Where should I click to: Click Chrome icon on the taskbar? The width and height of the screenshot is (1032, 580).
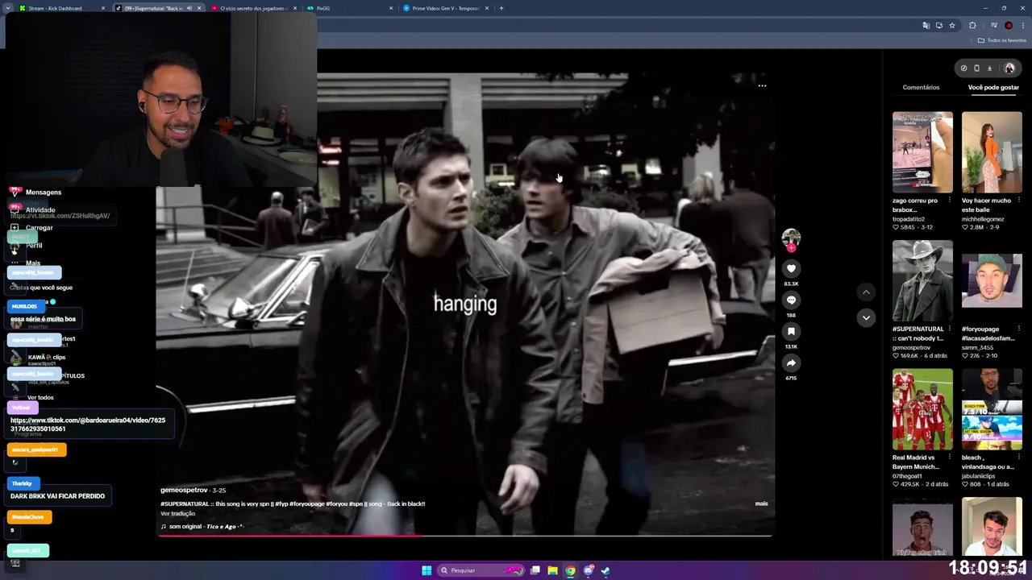pos(570,570)
